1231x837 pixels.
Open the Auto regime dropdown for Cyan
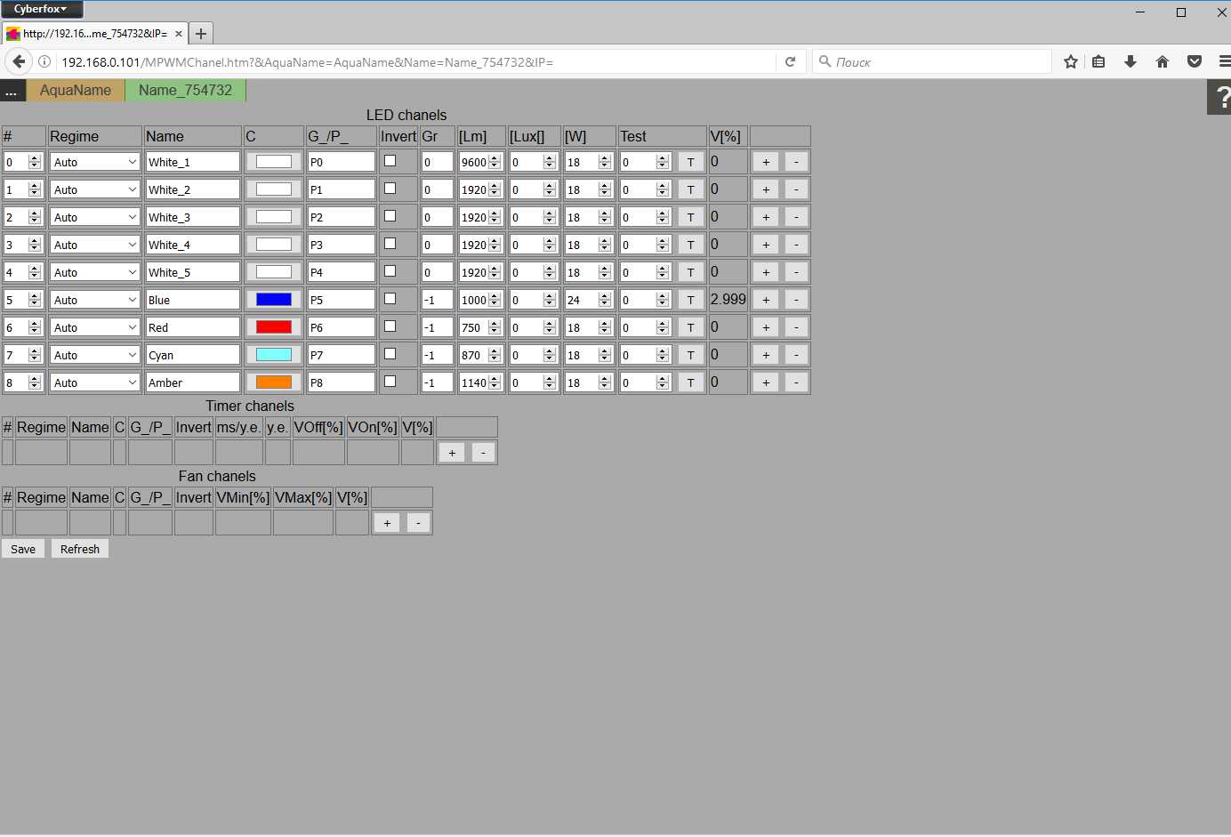(94, 355)
